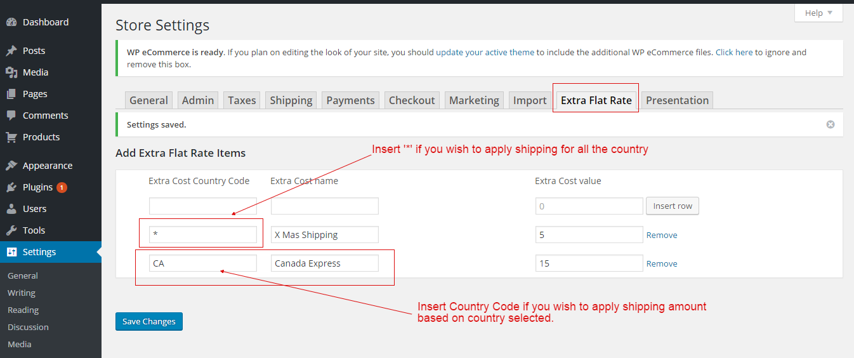854x358 pixels.
Task: Open Dashboard from the sidebar icon
Action: point(11,22)
